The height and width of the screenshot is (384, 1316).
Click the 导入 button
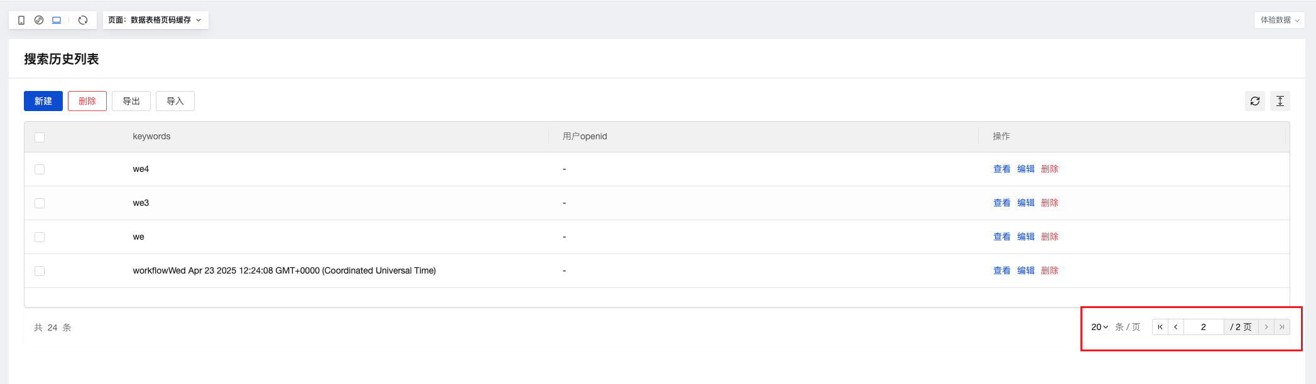click(175, 101)
